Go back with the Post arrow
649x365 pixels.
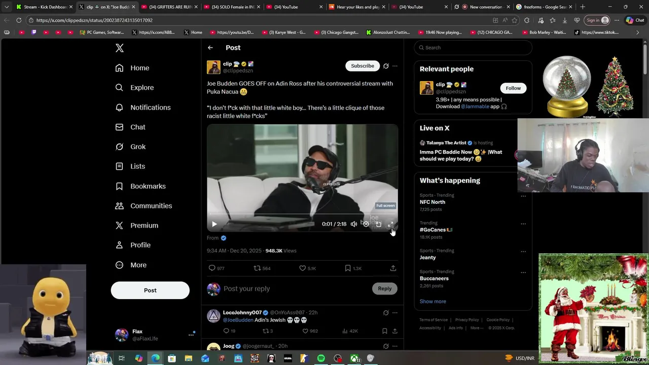pos(210,48)
